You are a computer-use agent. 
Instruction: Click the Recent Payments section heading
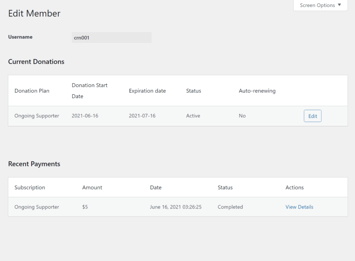(x=34, y=164)
